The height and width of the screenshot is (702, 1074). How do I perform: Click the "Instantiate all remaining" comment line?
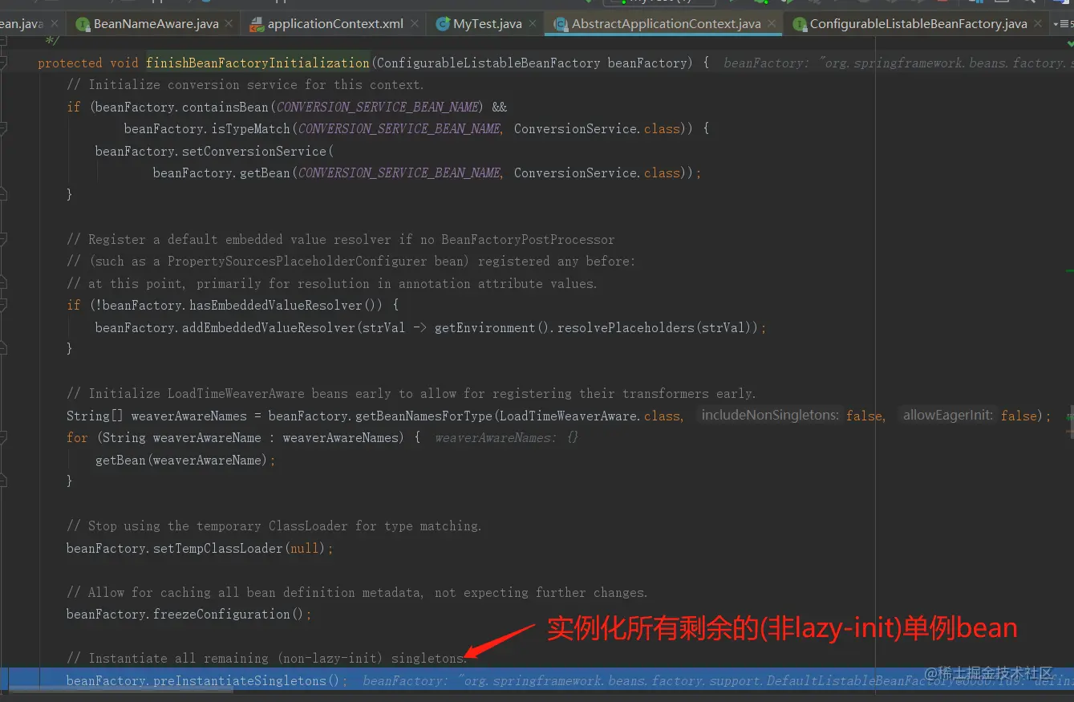click(267, 658)
